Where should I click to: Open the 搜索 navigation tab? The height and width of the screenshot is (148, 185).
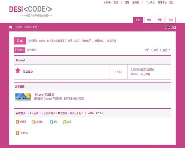[149, 20]
